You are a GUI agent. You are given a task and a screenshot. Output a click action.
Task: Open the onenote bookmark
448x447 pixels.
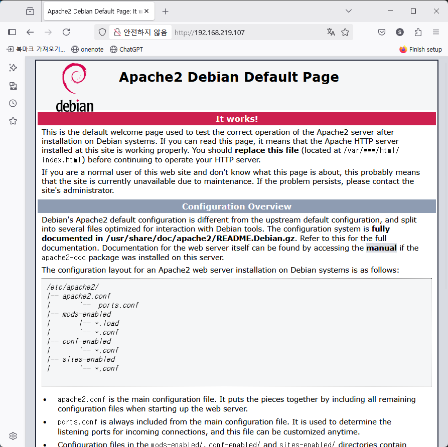(x=87, y=50)
